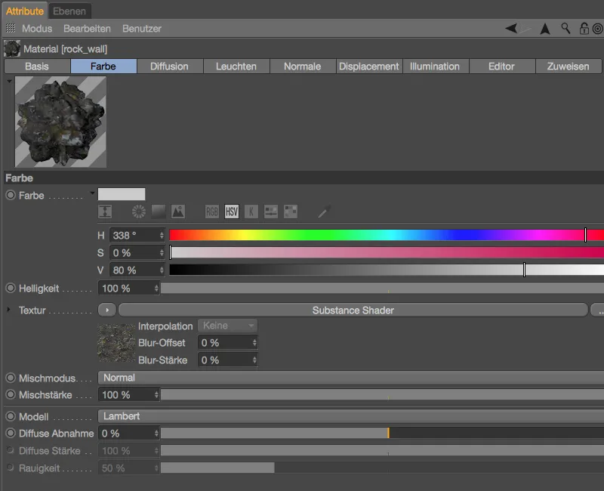Toggle the lock element icon
This screenshot has height=491, width=604.
584,28
